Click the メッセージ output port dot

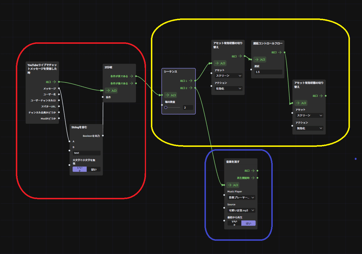pyautogui.click(x=59, y=88)
